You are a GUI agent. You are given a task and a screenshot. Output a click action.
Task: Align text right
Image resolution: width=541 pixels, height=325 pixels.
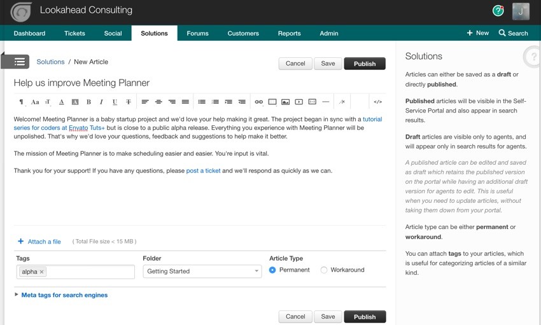[172, 102]
